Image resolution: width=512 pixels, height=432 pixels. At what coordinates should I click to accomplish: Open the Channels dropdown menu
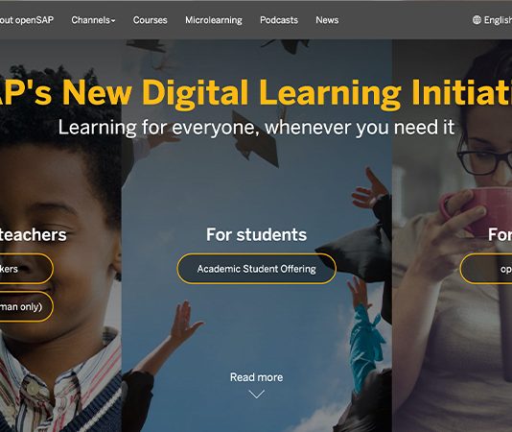tap(93, 20)
